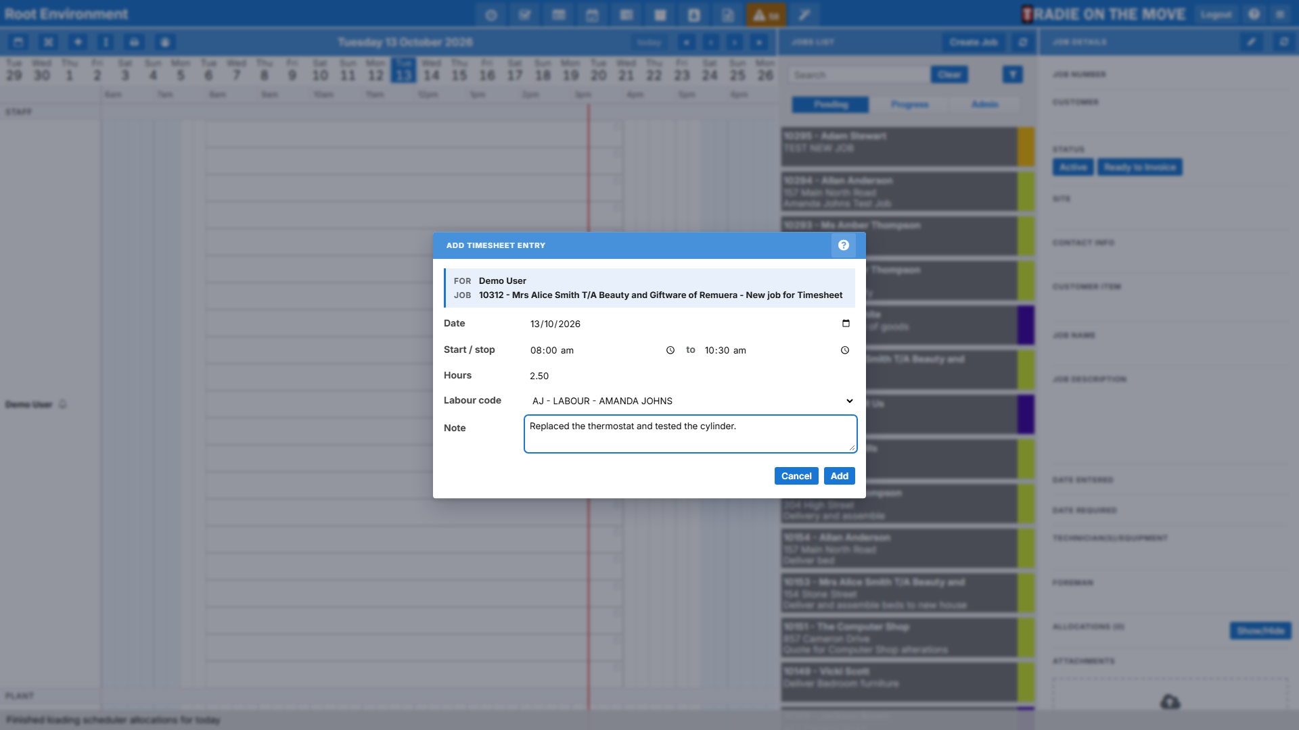The image size is (1299, 730).
Task: Click the stop time 10:30 am field
Action: click(777, 350)
